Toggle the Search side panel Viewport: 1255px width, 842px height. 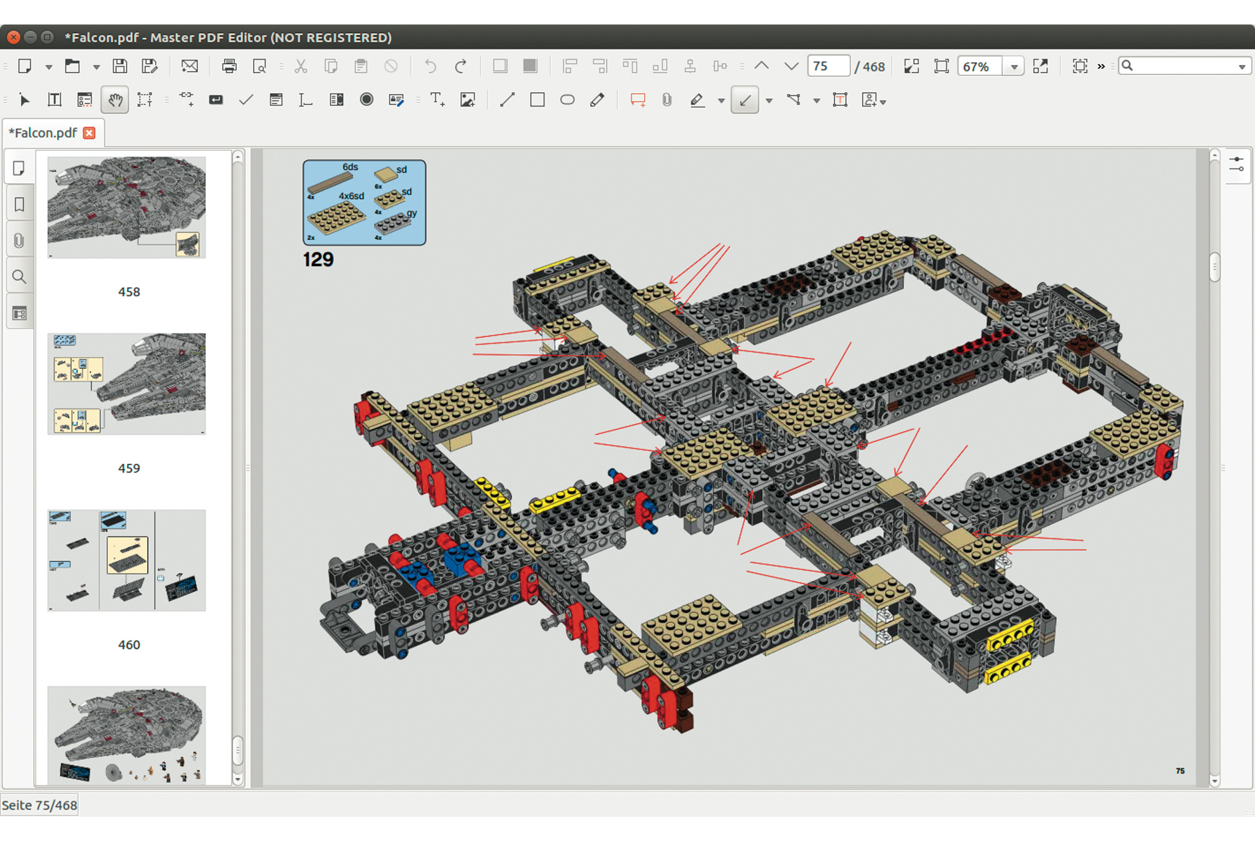coord(19,277)
